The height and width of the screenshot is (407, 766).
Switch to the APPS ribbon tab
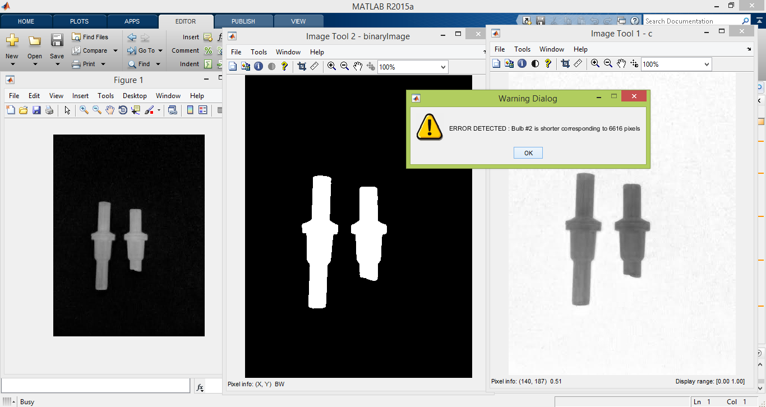[x=132, y=21]
